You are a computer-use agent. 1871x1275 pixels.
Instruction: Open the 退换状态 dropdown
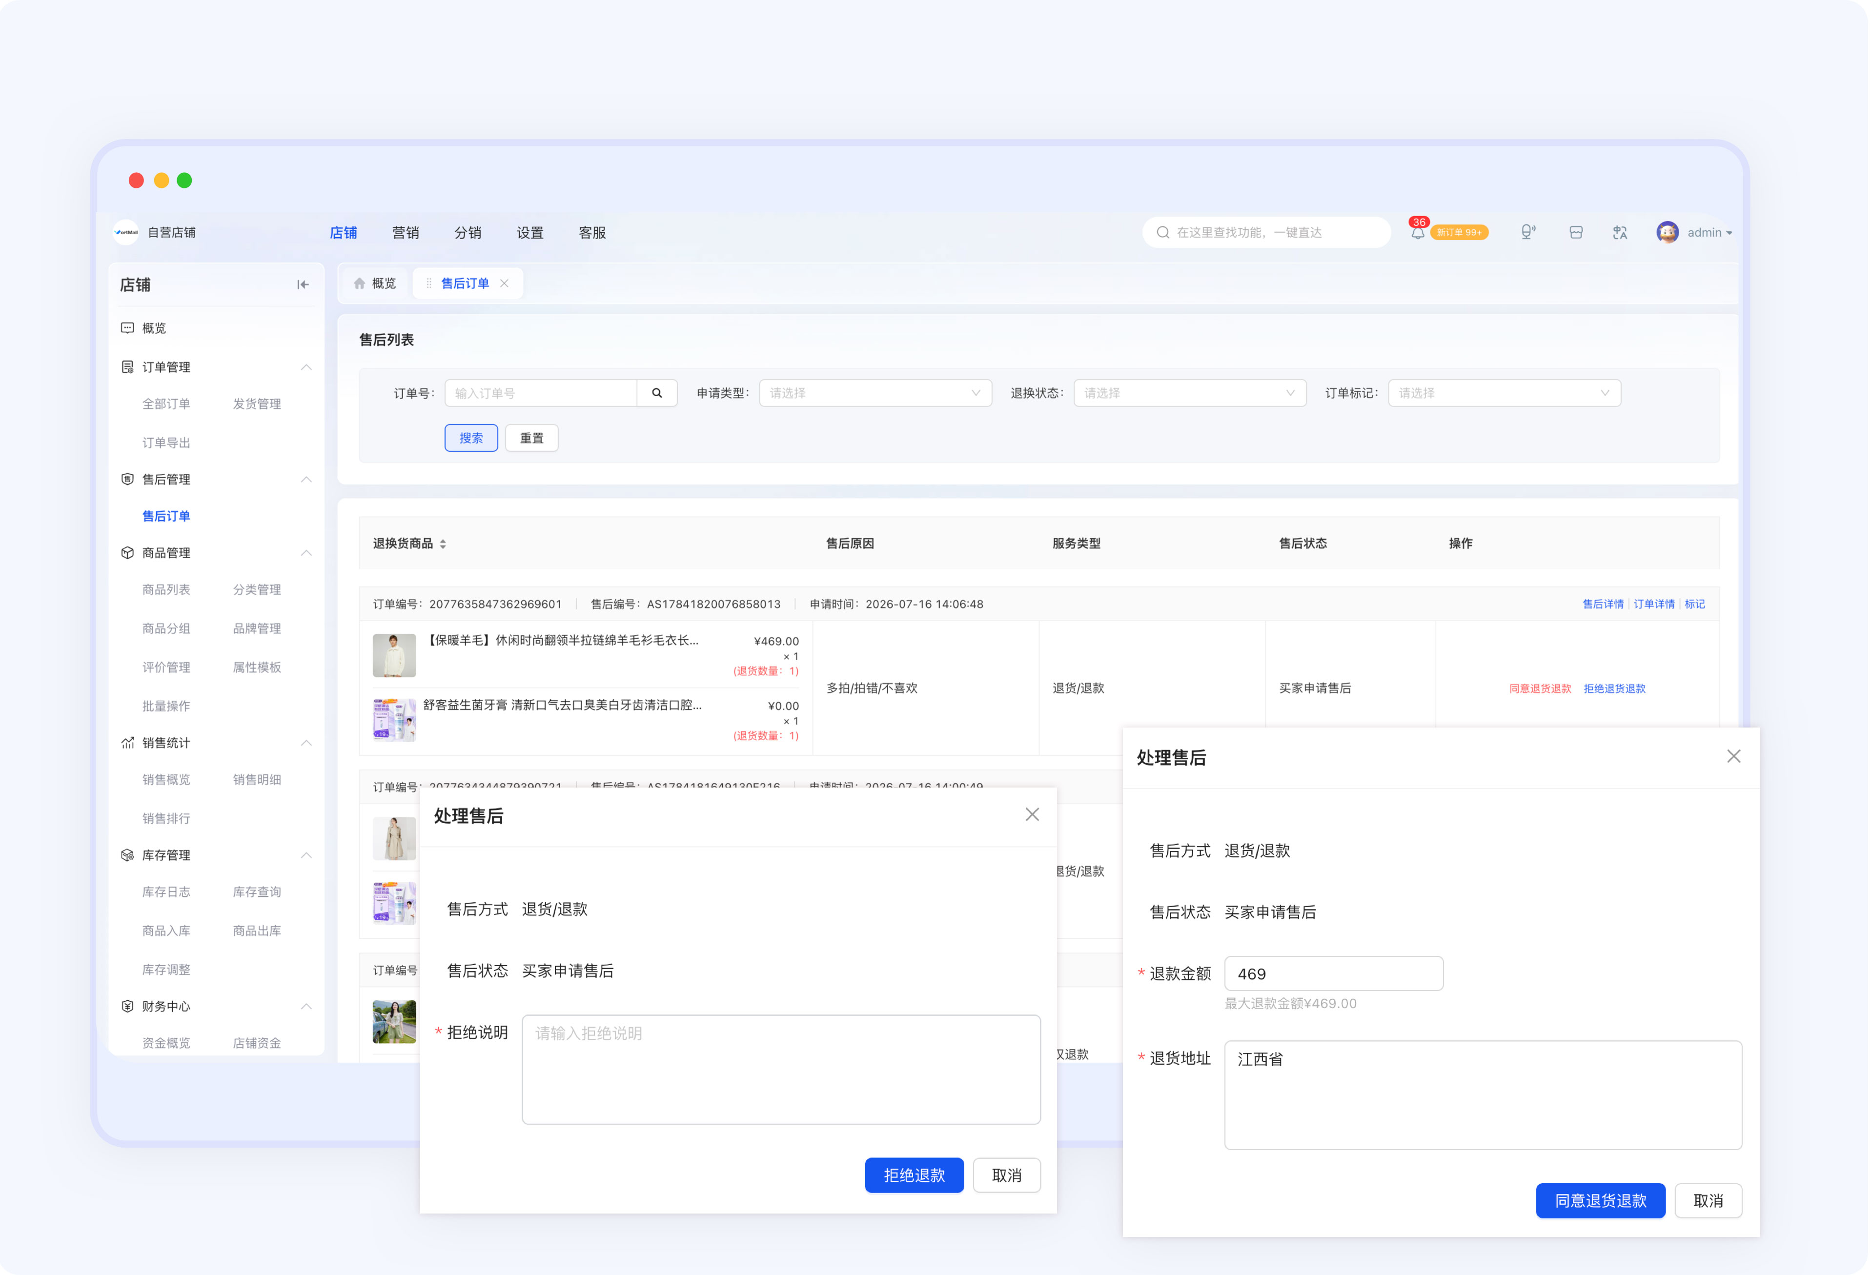(x=1190, y=393)
